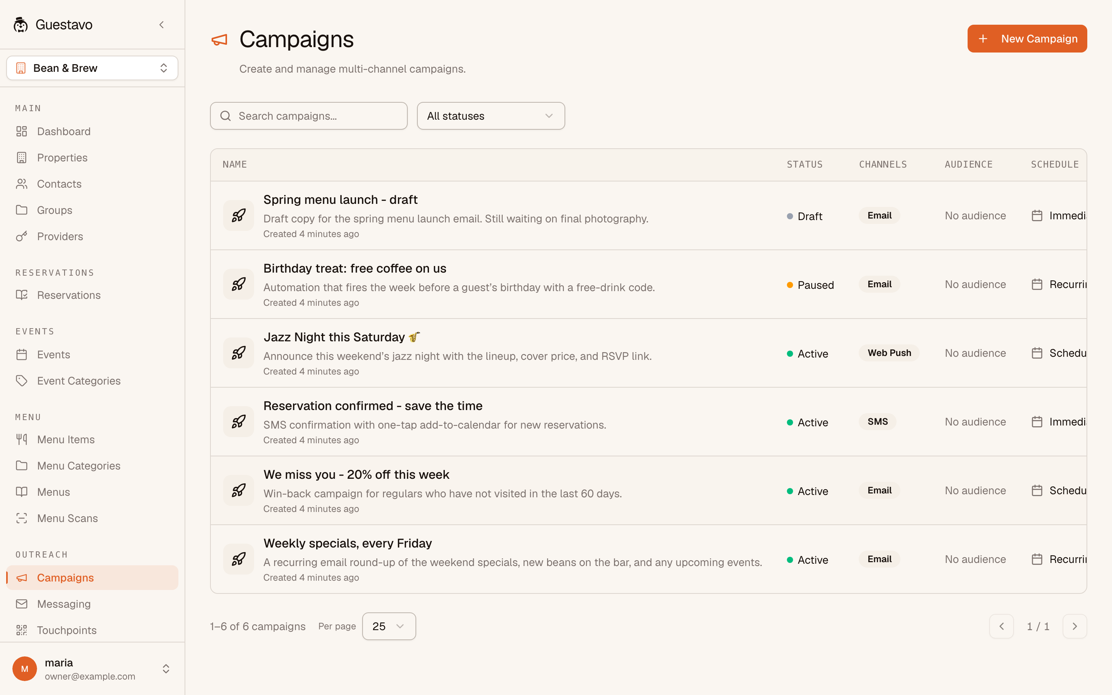Open Properties in the sidebar
The width and height of the screenshot is (1112, 695).
(92, 158)
